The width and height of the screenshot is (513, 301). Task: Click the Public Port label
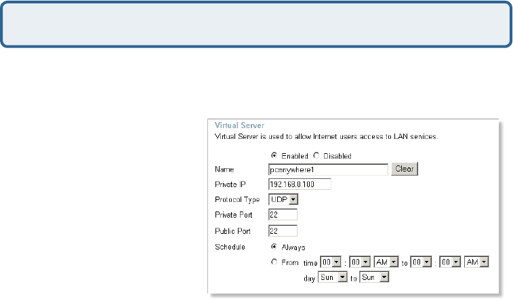232,231
